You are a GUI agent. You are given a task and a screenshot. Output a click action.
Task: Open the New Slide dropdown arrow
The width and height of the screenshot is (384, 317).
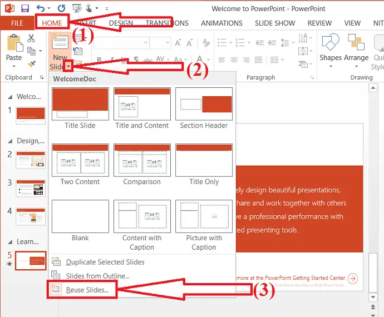(68, 66)
